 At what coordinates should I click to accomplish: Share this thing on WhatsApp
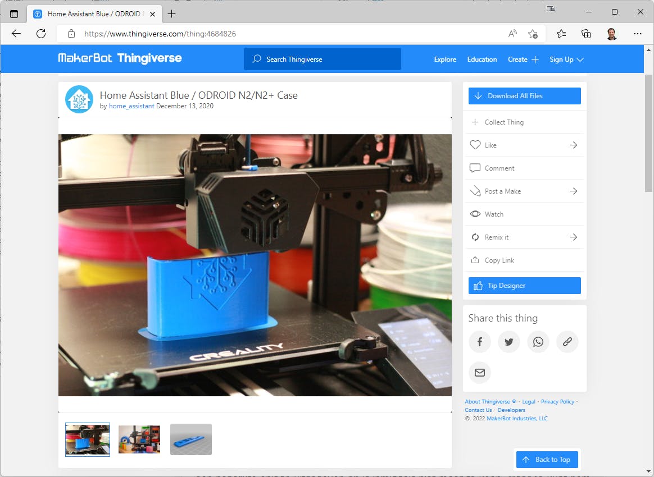538,342
